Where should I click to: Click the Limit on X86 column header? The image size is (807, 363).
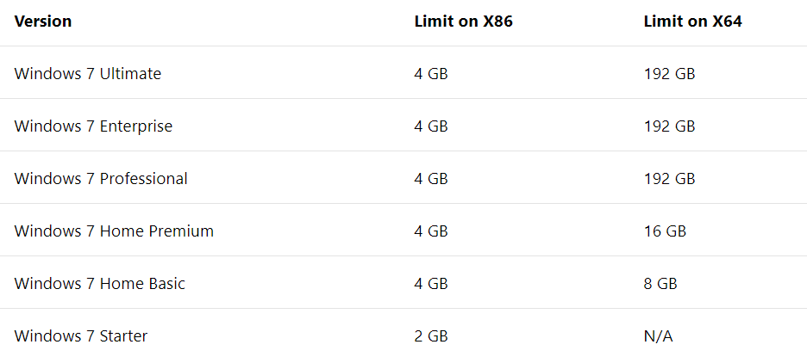point(464,21)
